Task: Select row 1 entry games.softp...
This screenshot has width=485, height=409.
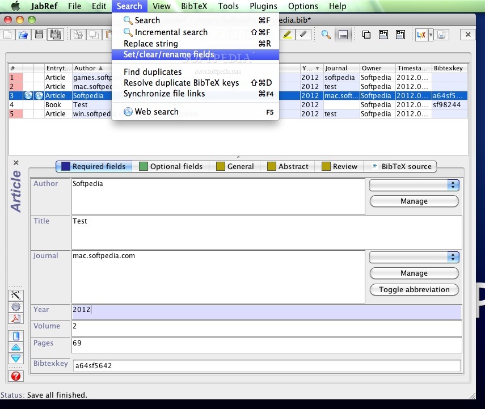Action: click(238, 77)
